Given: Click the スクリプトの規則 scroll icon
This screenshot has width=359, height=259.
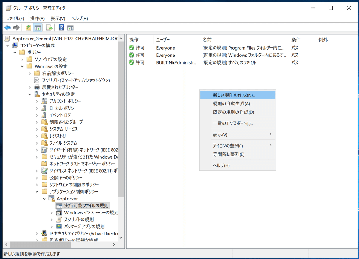Looking at the screenshot, I should coord(59,220).
